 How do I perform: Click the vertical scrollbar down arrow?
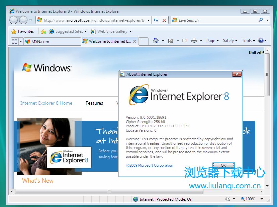(x=267, y=186)
